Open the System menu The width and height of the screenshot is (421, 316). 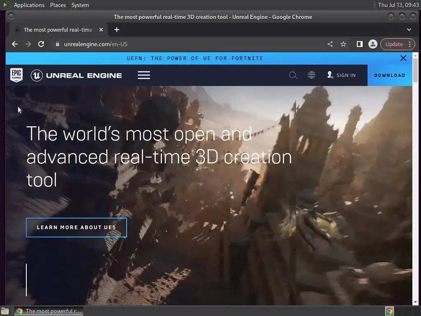(x=80, y=5)
